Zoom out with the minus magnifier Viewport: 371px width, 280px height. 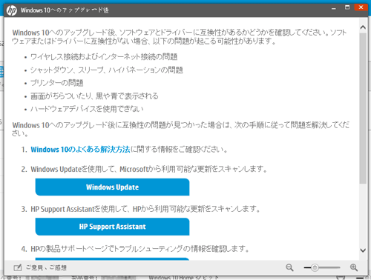289,267
